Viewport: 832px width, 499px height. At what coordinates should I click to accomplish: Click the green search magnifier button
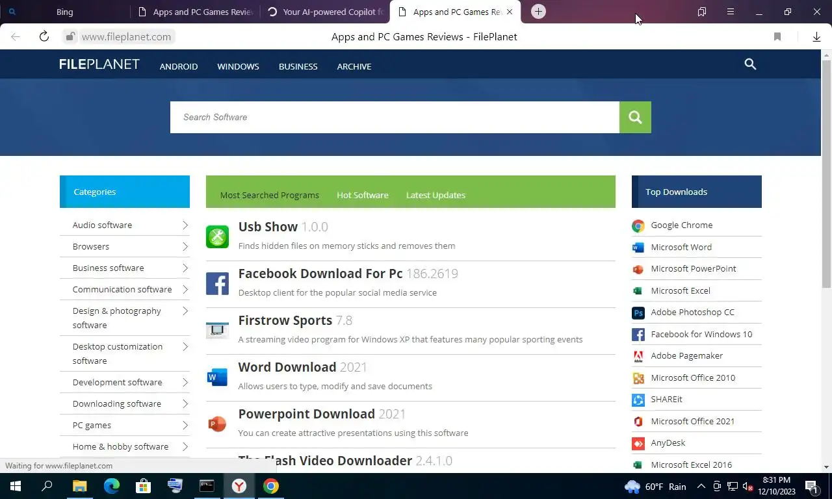coord(635,117)
